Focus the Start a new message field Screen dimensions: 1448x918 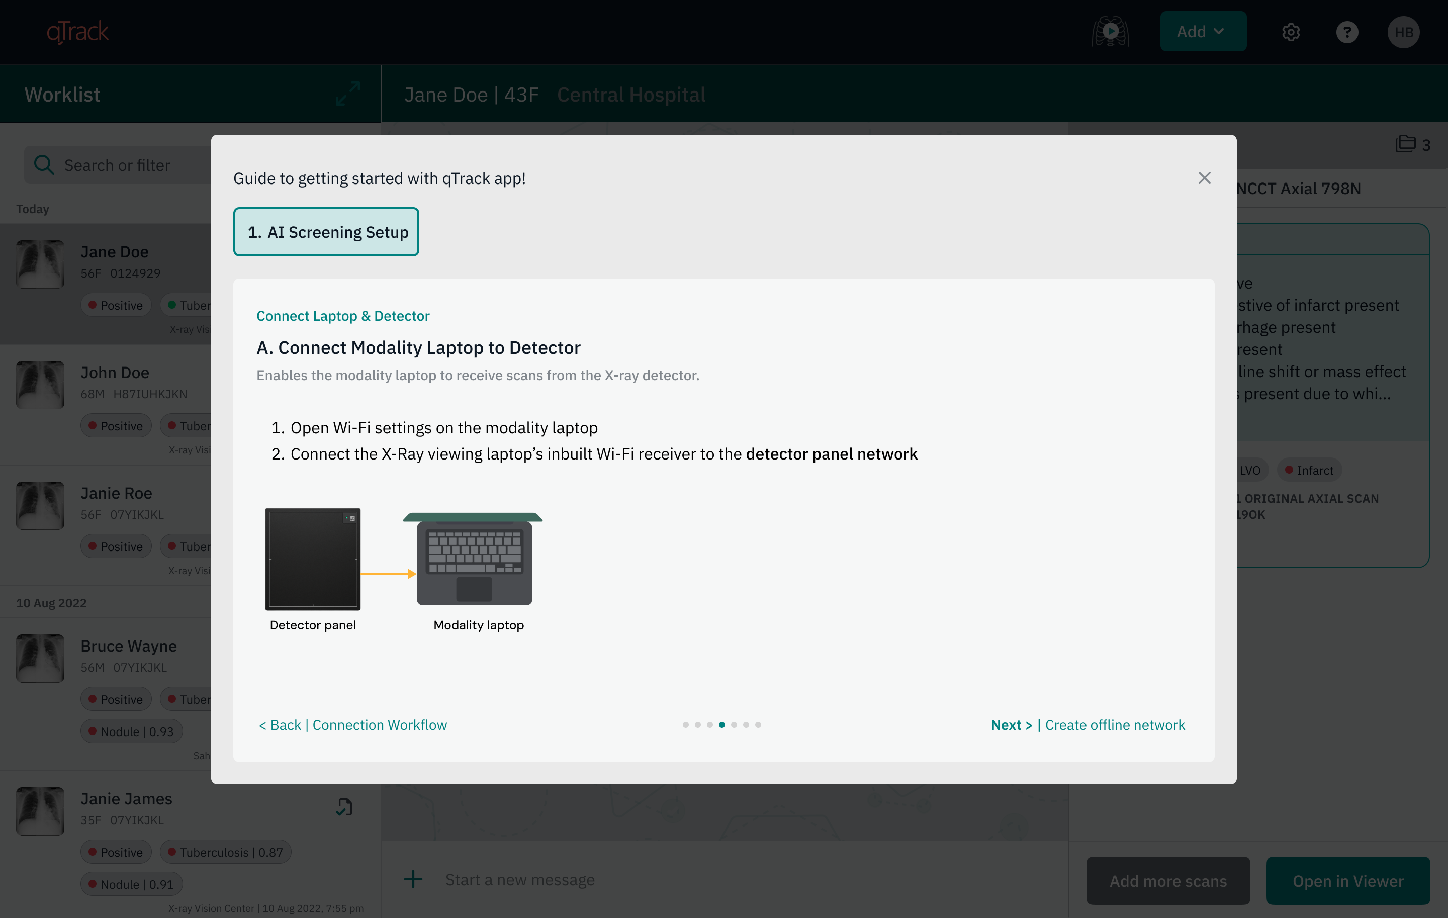519,879
